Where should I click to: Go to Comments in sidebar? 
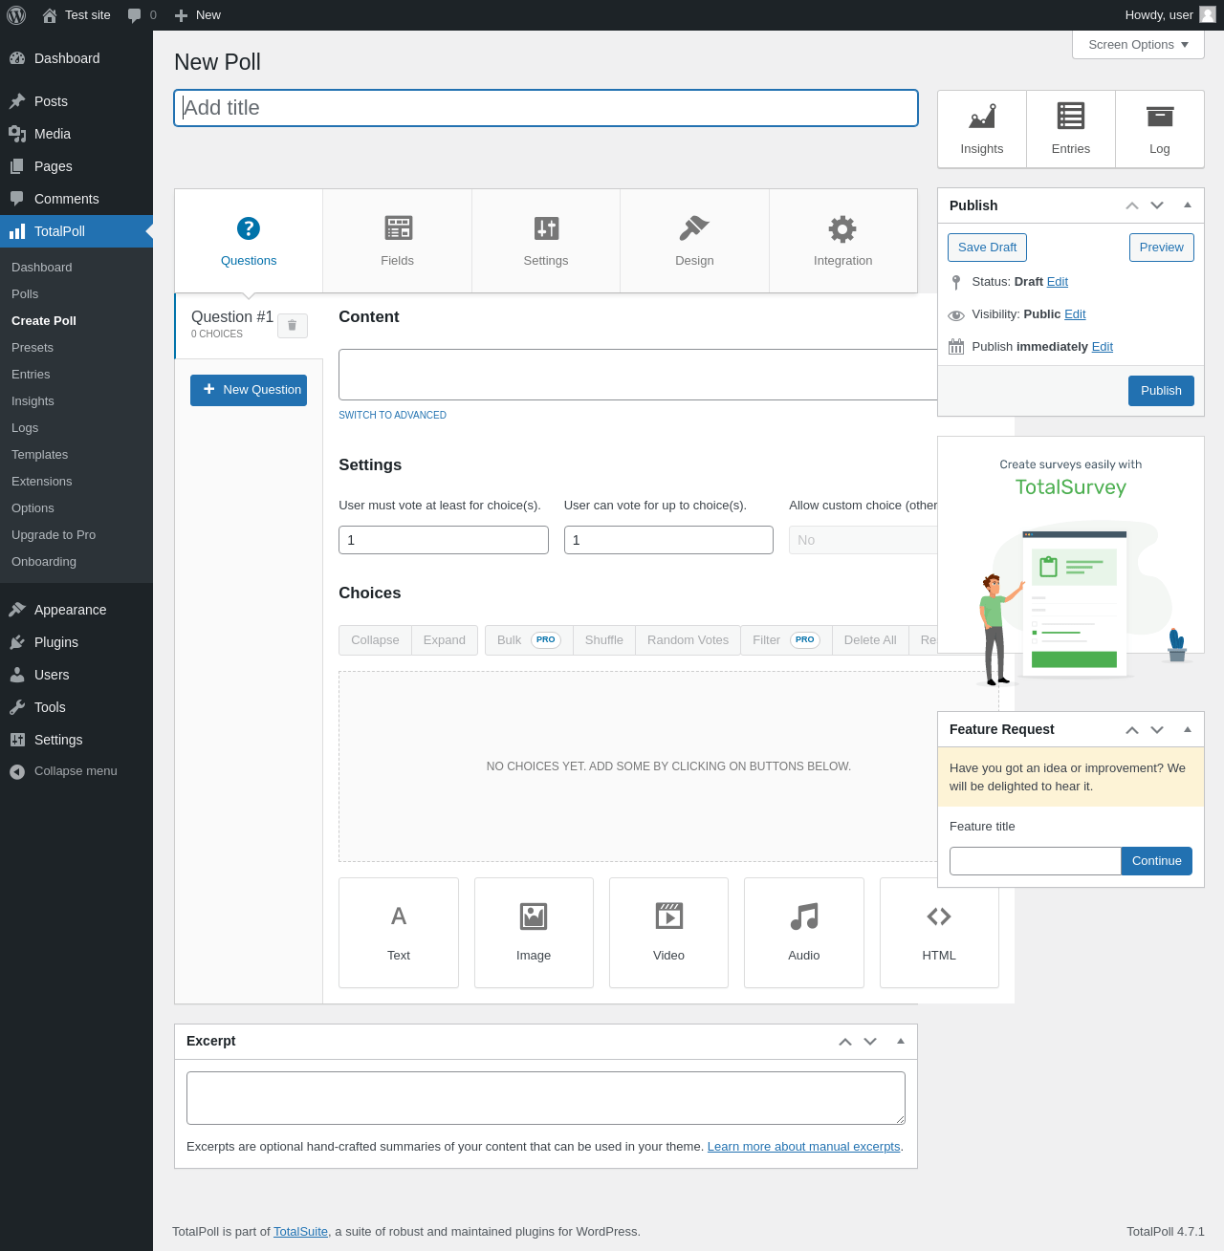(76, 199)
